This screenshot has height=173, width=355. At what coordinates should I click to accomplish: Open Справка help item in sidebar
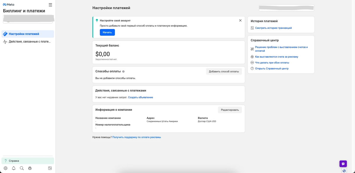(x=28, y=161)
